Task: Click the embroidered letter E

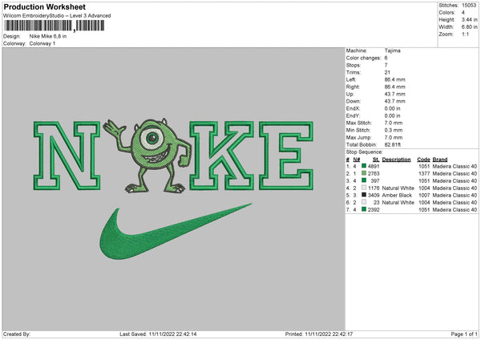Action: [286, 156]
